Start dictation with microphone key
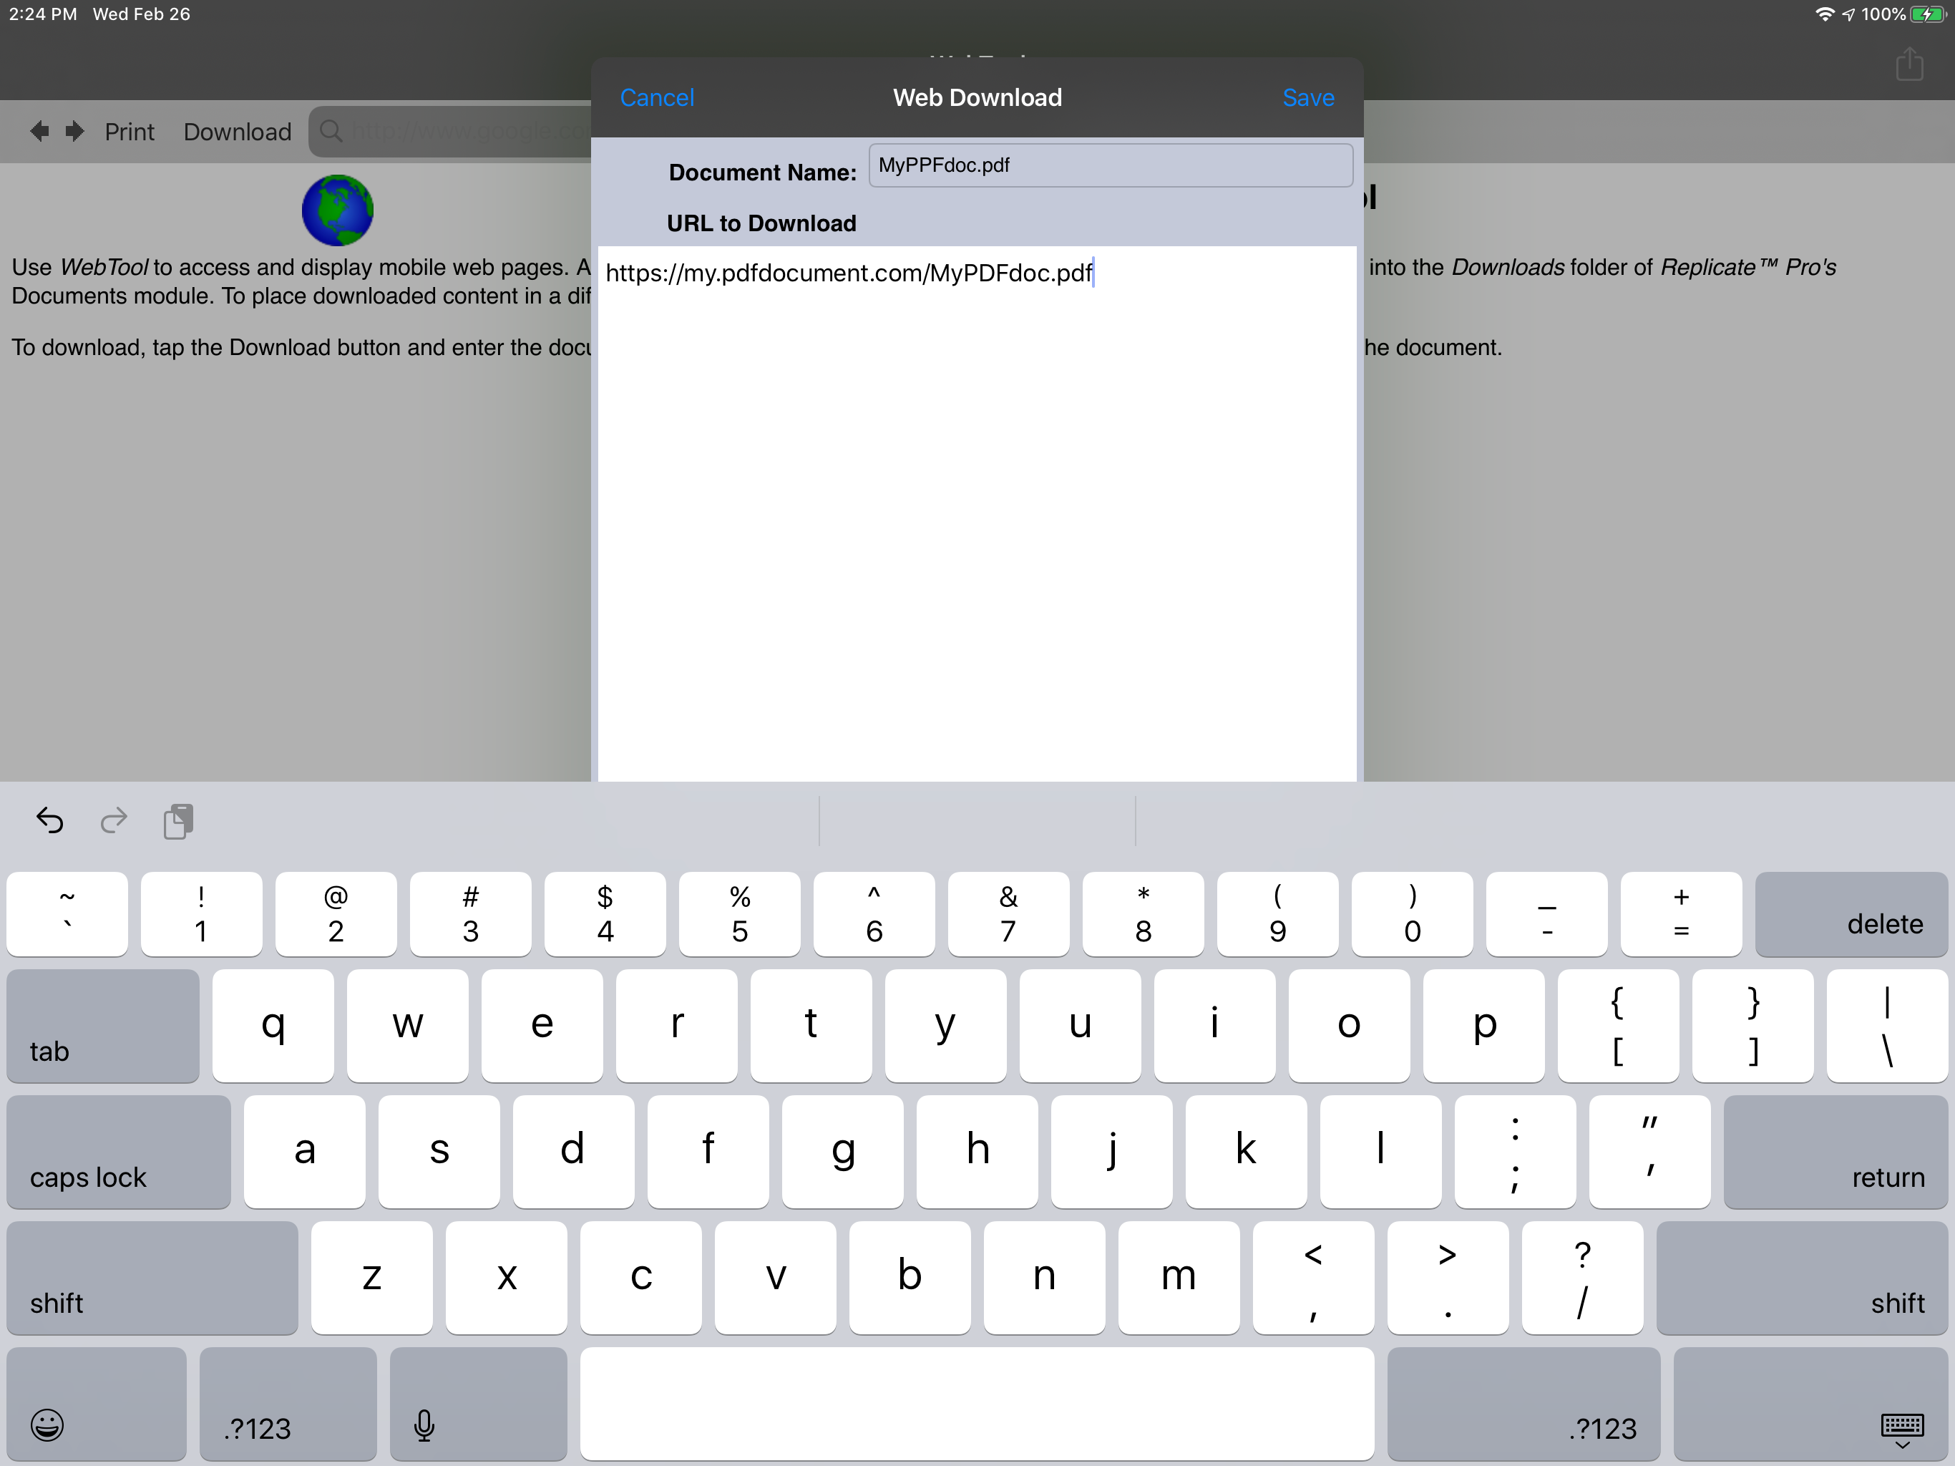This screenshot has width=1955, height=1466. pyautogui.click(x=424, y=1424)
